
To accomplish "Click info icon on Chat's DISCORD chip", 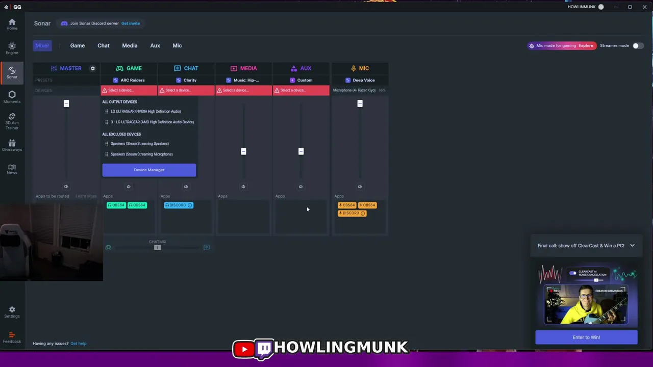I will coord(190,205).
